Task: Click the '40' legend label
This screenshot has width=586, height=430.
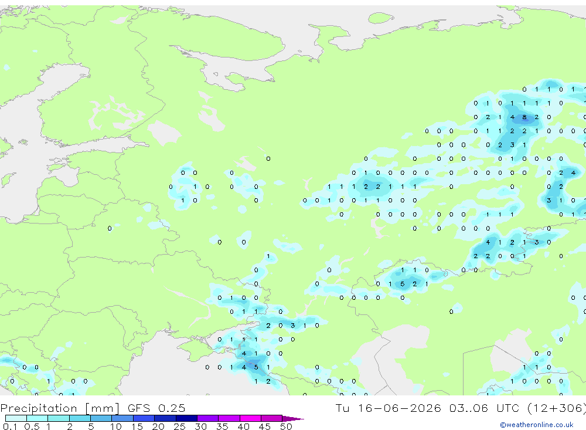Action: 244,426
